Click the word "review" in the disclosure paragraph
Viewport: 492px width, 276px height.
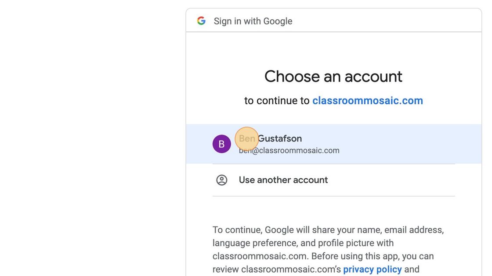point(225,269)
